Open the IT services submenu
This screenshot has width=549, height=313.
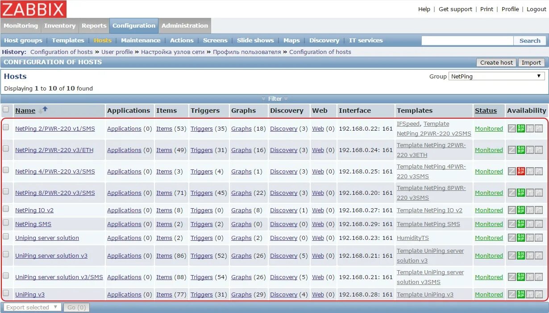(366, 40)
